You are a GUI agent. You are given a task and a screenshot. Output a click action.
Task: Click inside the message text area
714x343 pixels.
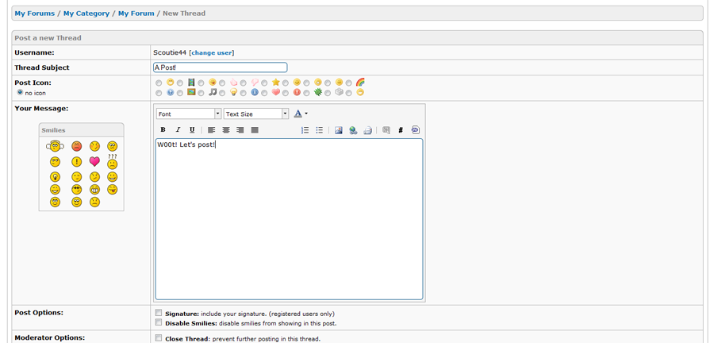[289, 219]
